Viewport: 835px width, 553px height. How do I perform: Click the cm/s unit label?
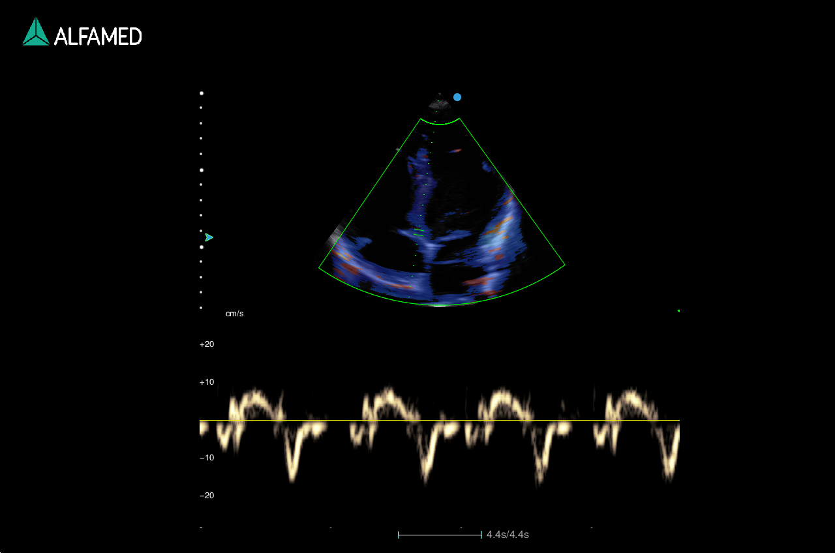[x=235, y=314]
